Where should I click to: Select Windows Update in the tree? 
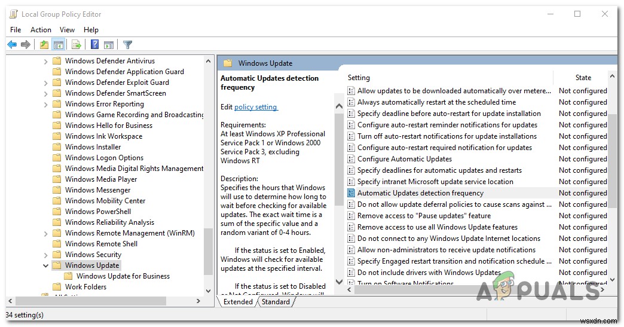92,265
